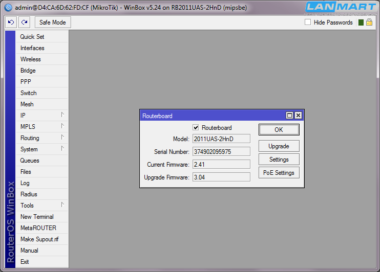Image resolution: width=380 pixels, height=272 pixels.
Task: Select Make Supout.rif
Action: (x=41, y=239)
